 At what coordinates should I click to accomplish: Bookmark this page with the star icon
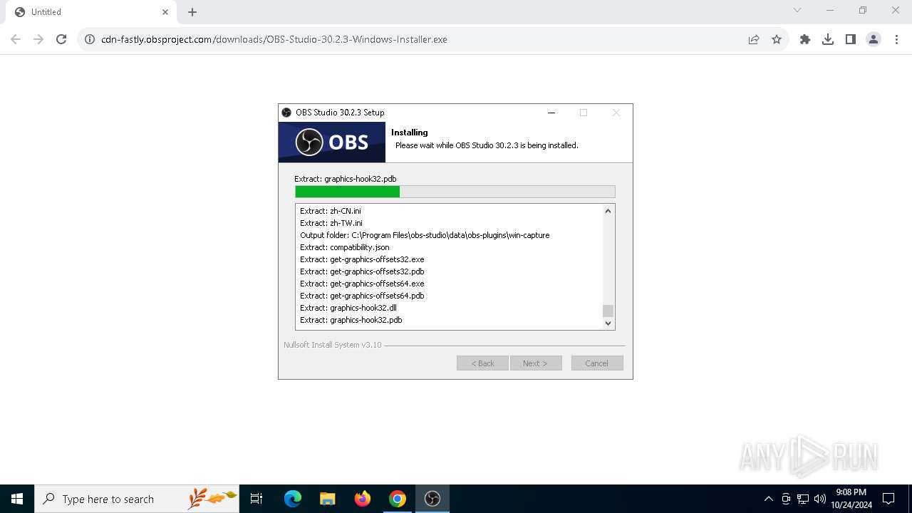(x=777, y=39)
